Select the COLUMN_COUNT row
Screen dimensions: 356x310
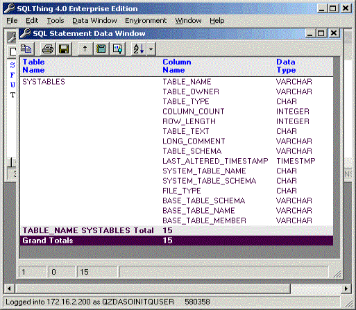tap(176, 112)
